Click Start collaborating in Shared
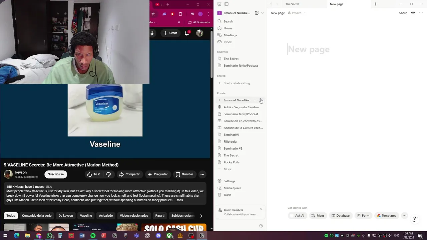This screenshot has width=427, height=240. tap(240, 83)
